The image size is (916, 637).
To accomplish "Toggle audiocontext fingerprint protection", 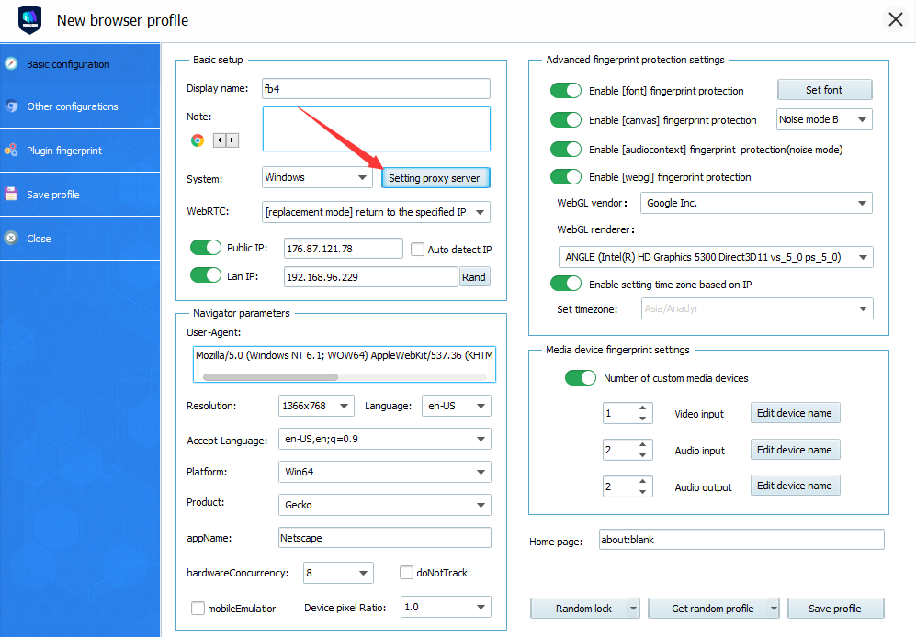I will click(565, 150).
